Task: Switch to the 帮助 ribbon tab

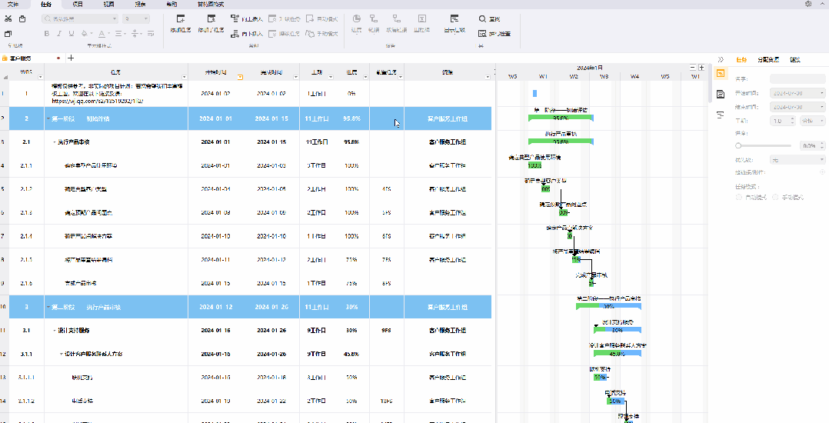Action: click(x=171, y=5)
